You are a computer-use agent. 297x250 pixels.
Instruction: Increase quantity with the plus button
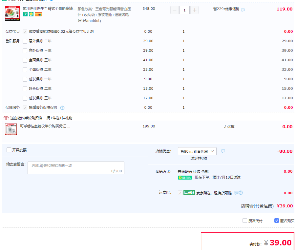pos(195,10)
